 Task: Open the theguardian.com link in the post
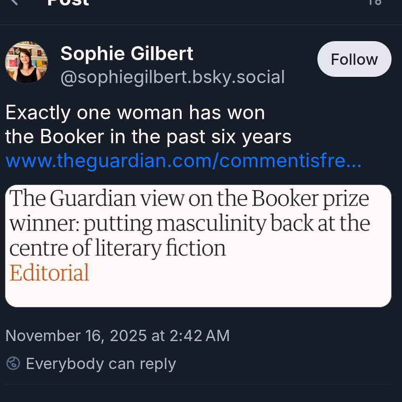click(x=183, y=161)
